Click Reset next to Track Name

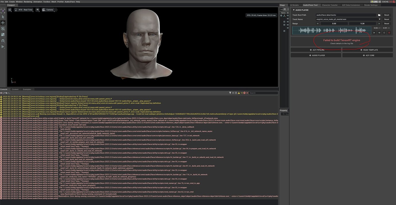[387, 19]
